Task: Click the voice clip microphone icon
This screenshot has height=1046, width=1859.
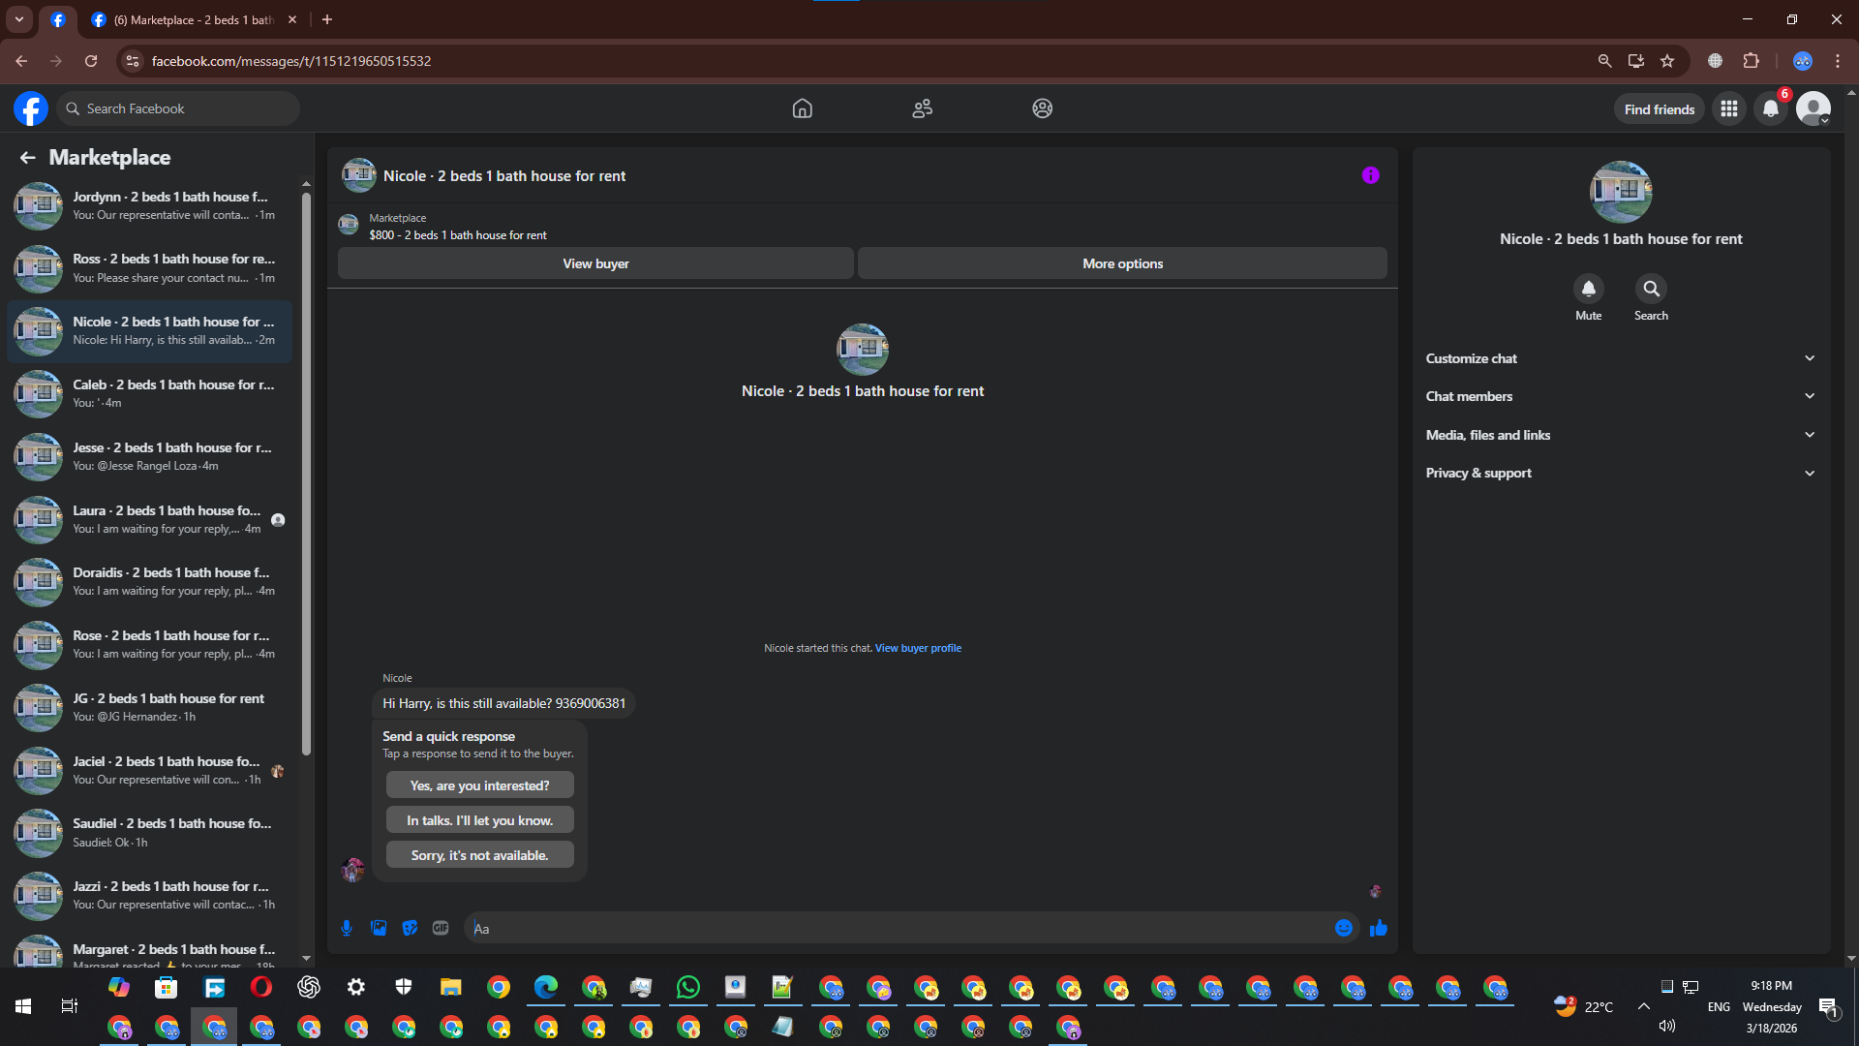Action: pos(347,928)
